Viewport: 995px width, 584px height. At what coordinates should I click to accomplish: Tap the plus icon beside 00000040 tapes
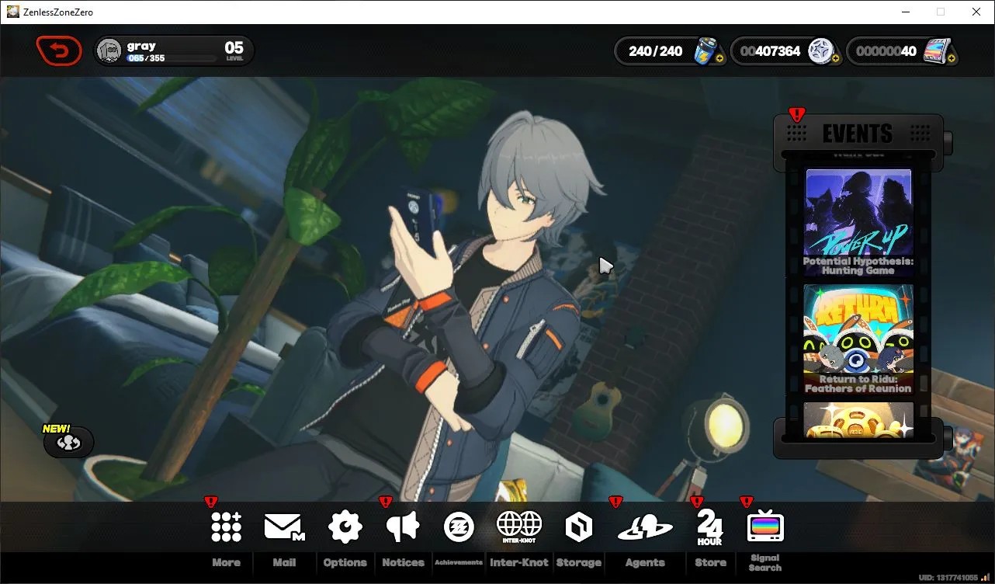click(952, 58)
